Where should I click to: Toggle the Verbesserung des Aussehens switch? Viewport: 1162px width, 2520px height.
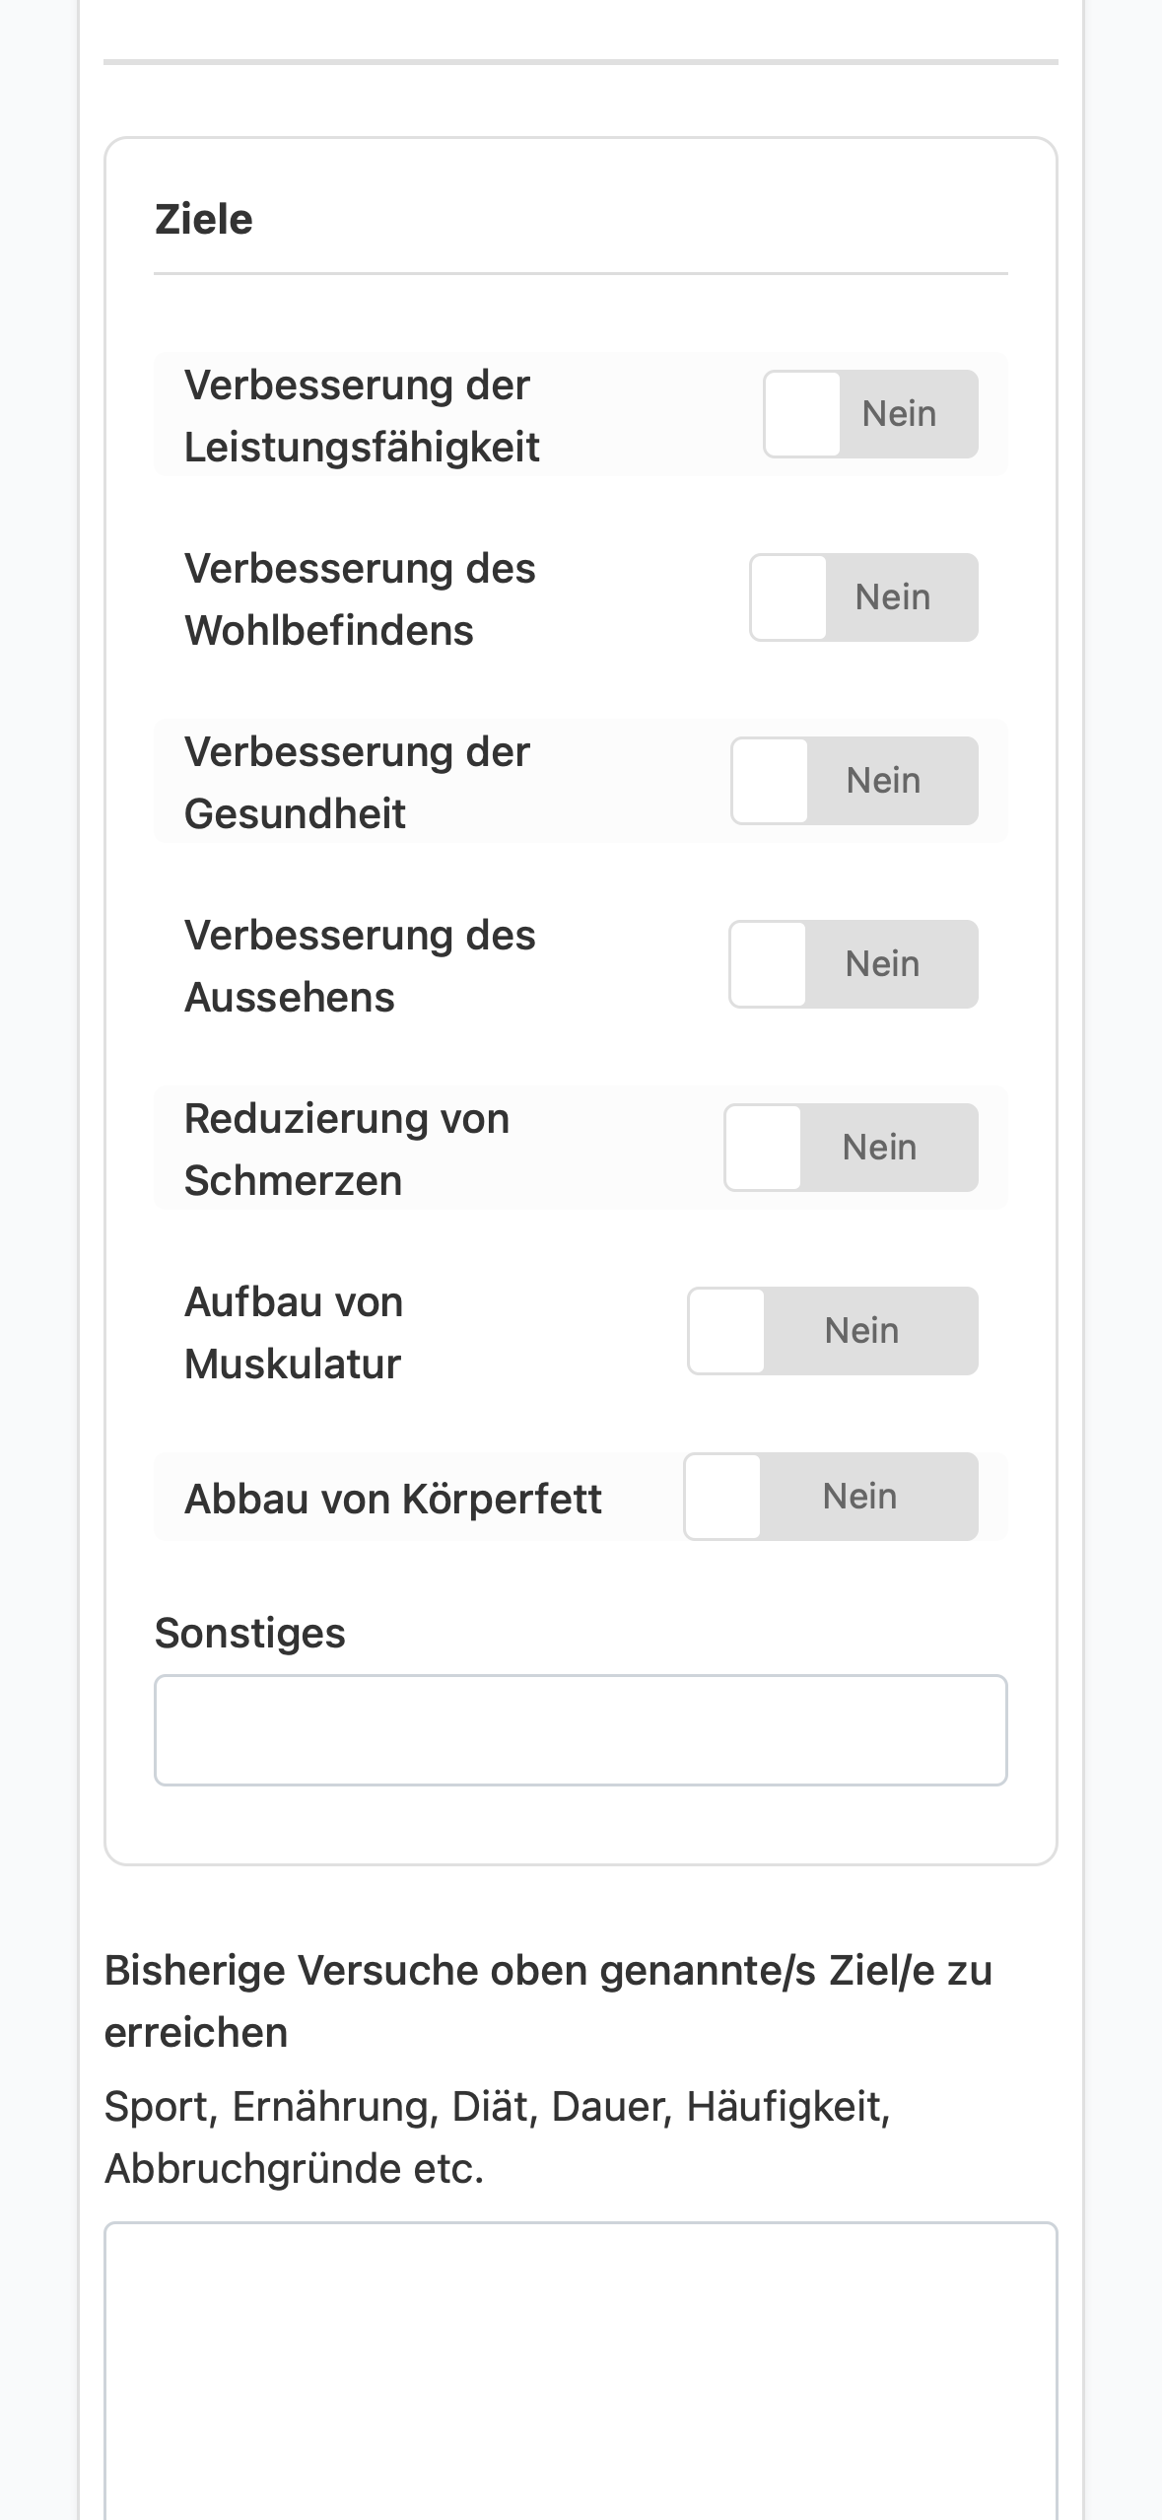point(854,964)
